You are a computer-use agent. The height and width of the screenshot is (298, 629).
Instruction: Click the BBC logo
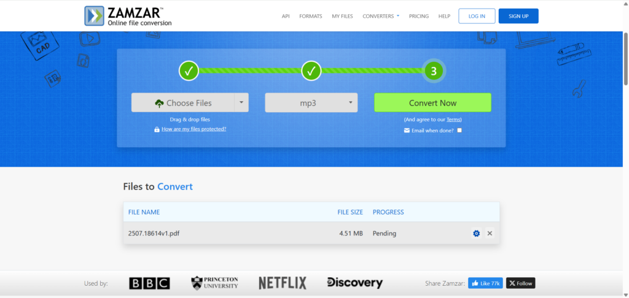[149, 283]
